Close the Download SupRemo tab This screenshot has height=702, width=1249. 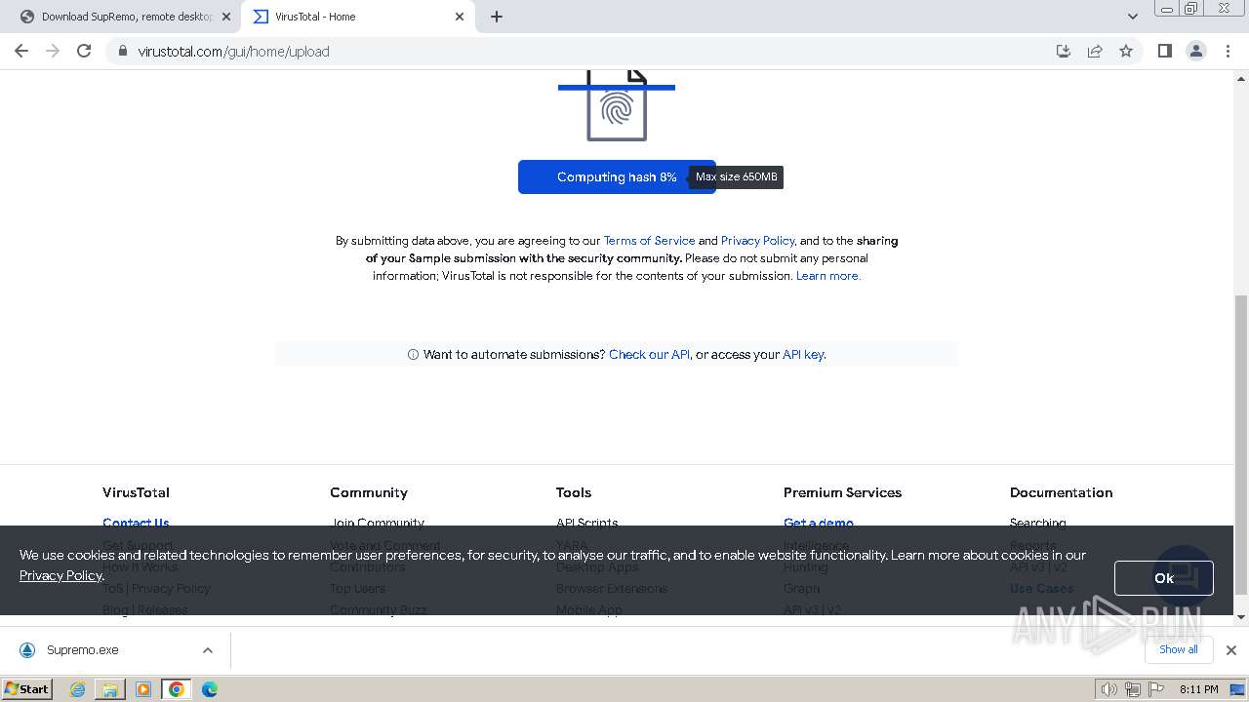226,17
